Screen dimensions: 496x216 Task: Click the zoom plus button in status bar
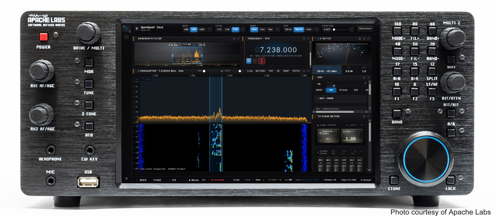(263, 180)
